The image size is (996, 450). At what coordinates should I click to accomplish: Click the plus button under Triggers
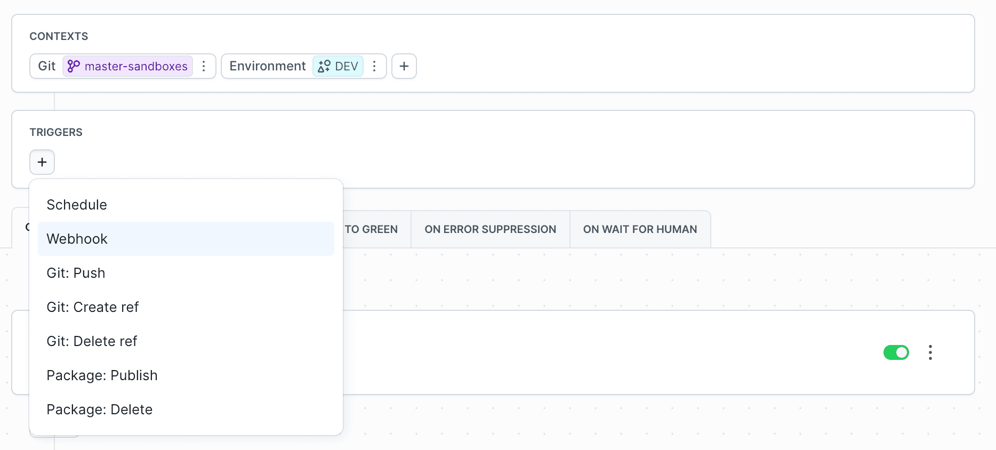click(42, 162)
